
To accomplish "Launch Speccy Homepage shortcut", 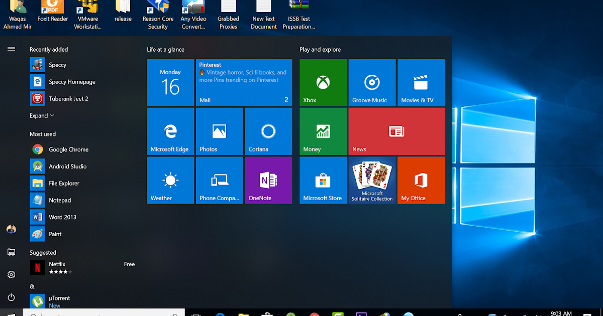I will tap(83, 82).
